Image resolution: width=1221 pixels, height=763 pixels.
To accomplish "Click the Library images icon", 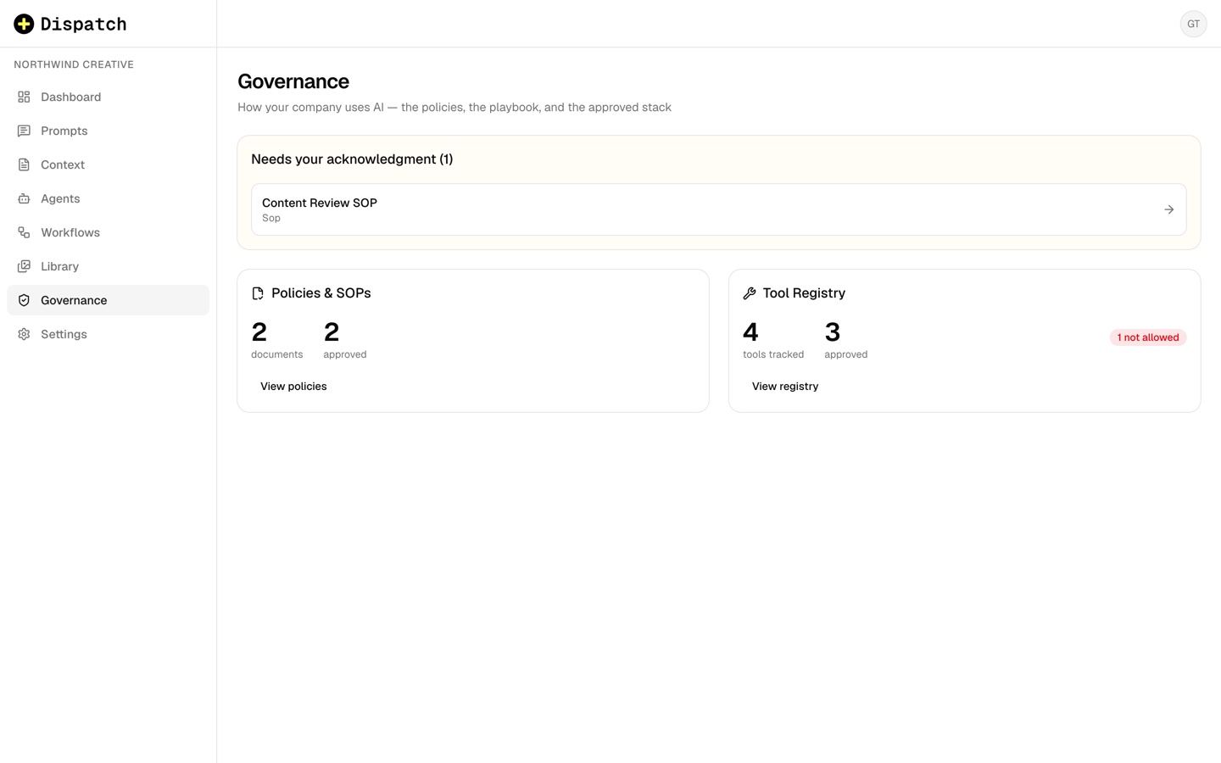I will 24,266.
